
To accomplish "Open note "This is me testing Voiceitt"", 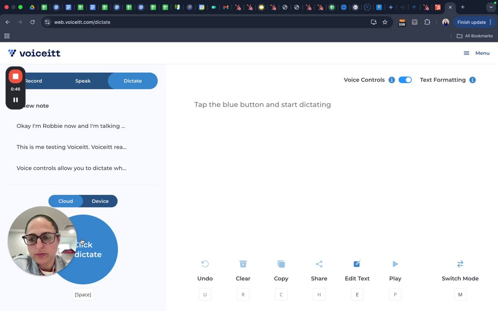I will [x=72, y=147].
